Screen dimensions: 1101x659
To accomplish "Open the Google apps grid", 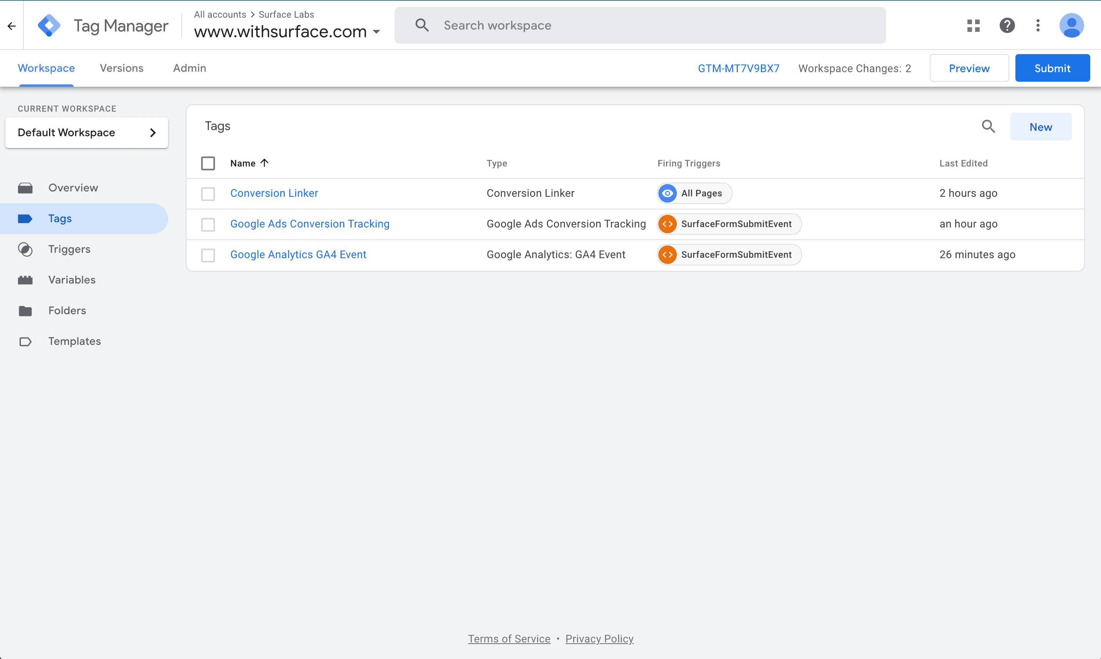I will pyautogui.click(x=973, y=25).
